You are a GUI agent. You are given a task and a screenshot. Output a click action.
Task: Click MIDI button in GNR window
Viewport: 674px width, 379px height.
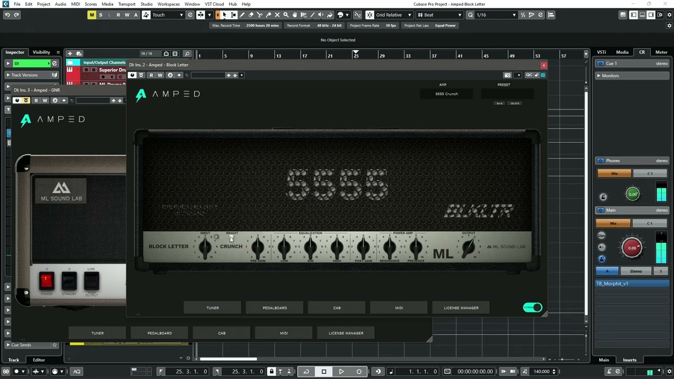[x=284, y=333]
